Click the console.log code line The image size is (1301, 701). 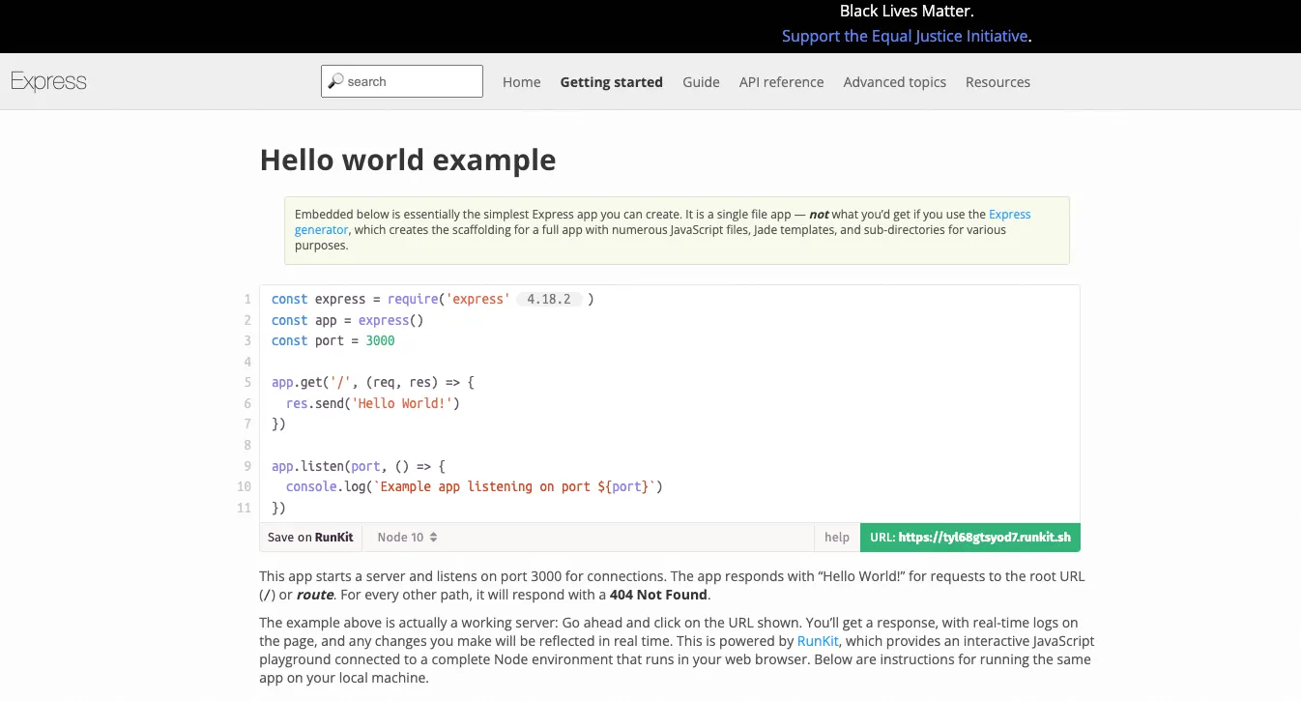point(475,486)
